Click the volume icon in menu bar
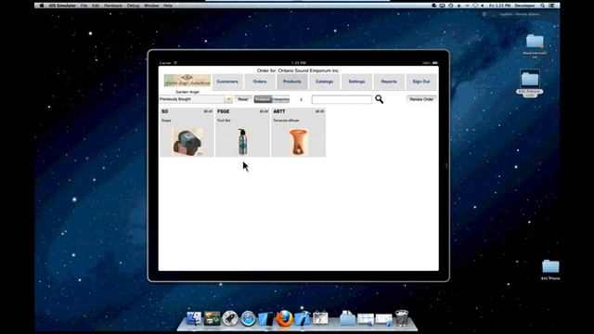Viewport: 594px width, 334px height. click(483, 6)
